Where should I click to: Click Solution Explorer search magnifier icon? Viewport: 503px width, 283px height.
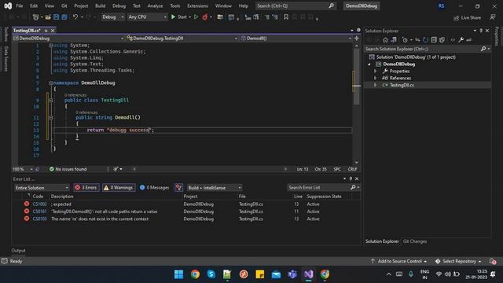tap(483, 49)
